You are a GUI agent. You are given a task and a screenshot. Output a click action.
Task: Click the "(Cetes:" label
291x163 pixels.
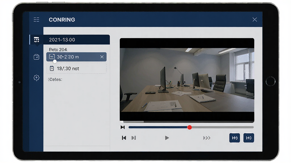(55, 80)
